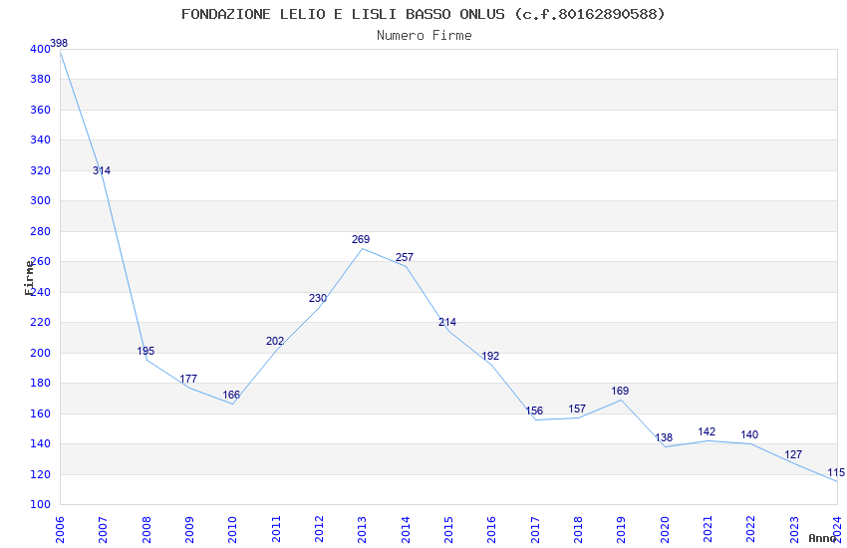Click the x-axis title 'Anno'
This screenshot has width=847, height=548.
click(822, 538)
